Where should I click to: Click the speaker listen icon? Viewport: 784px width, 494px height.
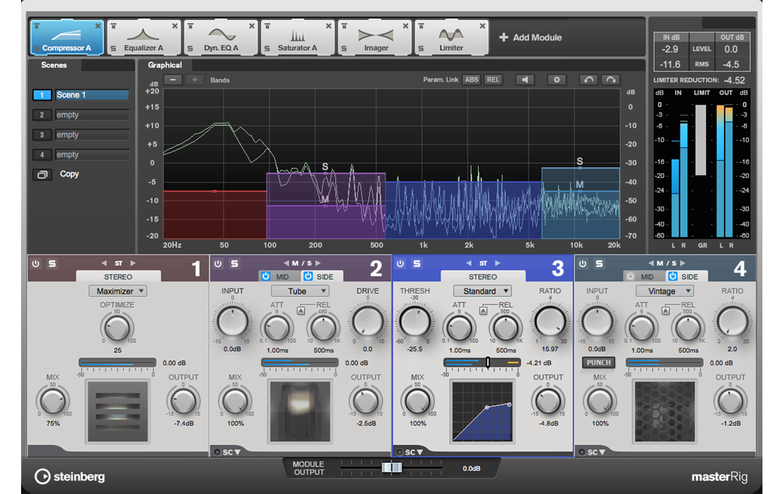click(525, 79)
